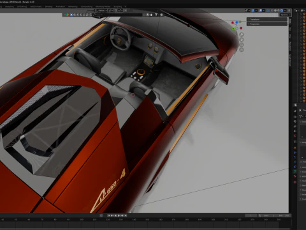Expand the Transform panel in sidebar
This screenshot has height=230, width=306.
tap(267, 19)
